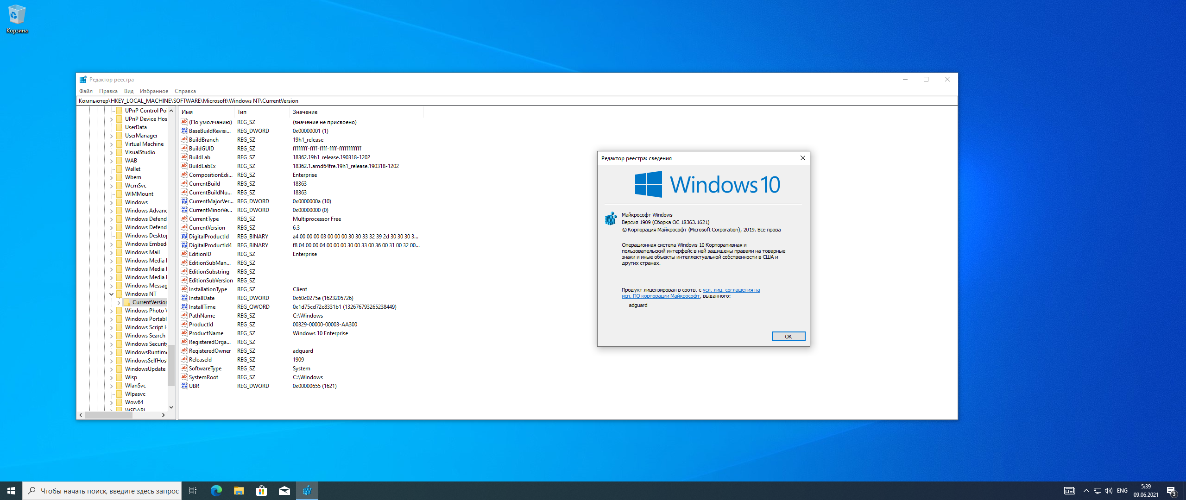Open the Вид menu
1186x500 pixels.
click(129, 91)
